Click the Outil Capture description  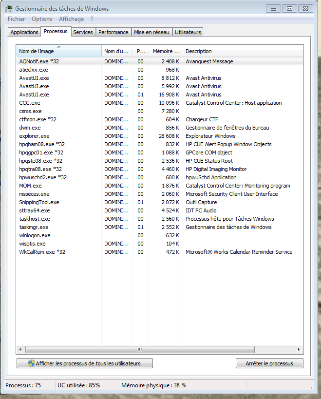[x=201, y=202]
